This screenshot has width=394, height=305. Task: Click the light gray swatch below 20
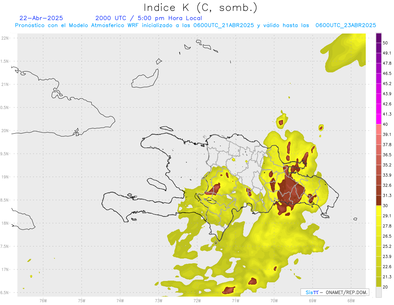point(379,292)
